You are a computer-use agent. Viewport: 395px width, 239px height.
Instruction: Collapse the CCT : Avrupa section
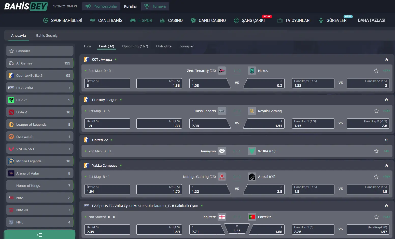386,59
